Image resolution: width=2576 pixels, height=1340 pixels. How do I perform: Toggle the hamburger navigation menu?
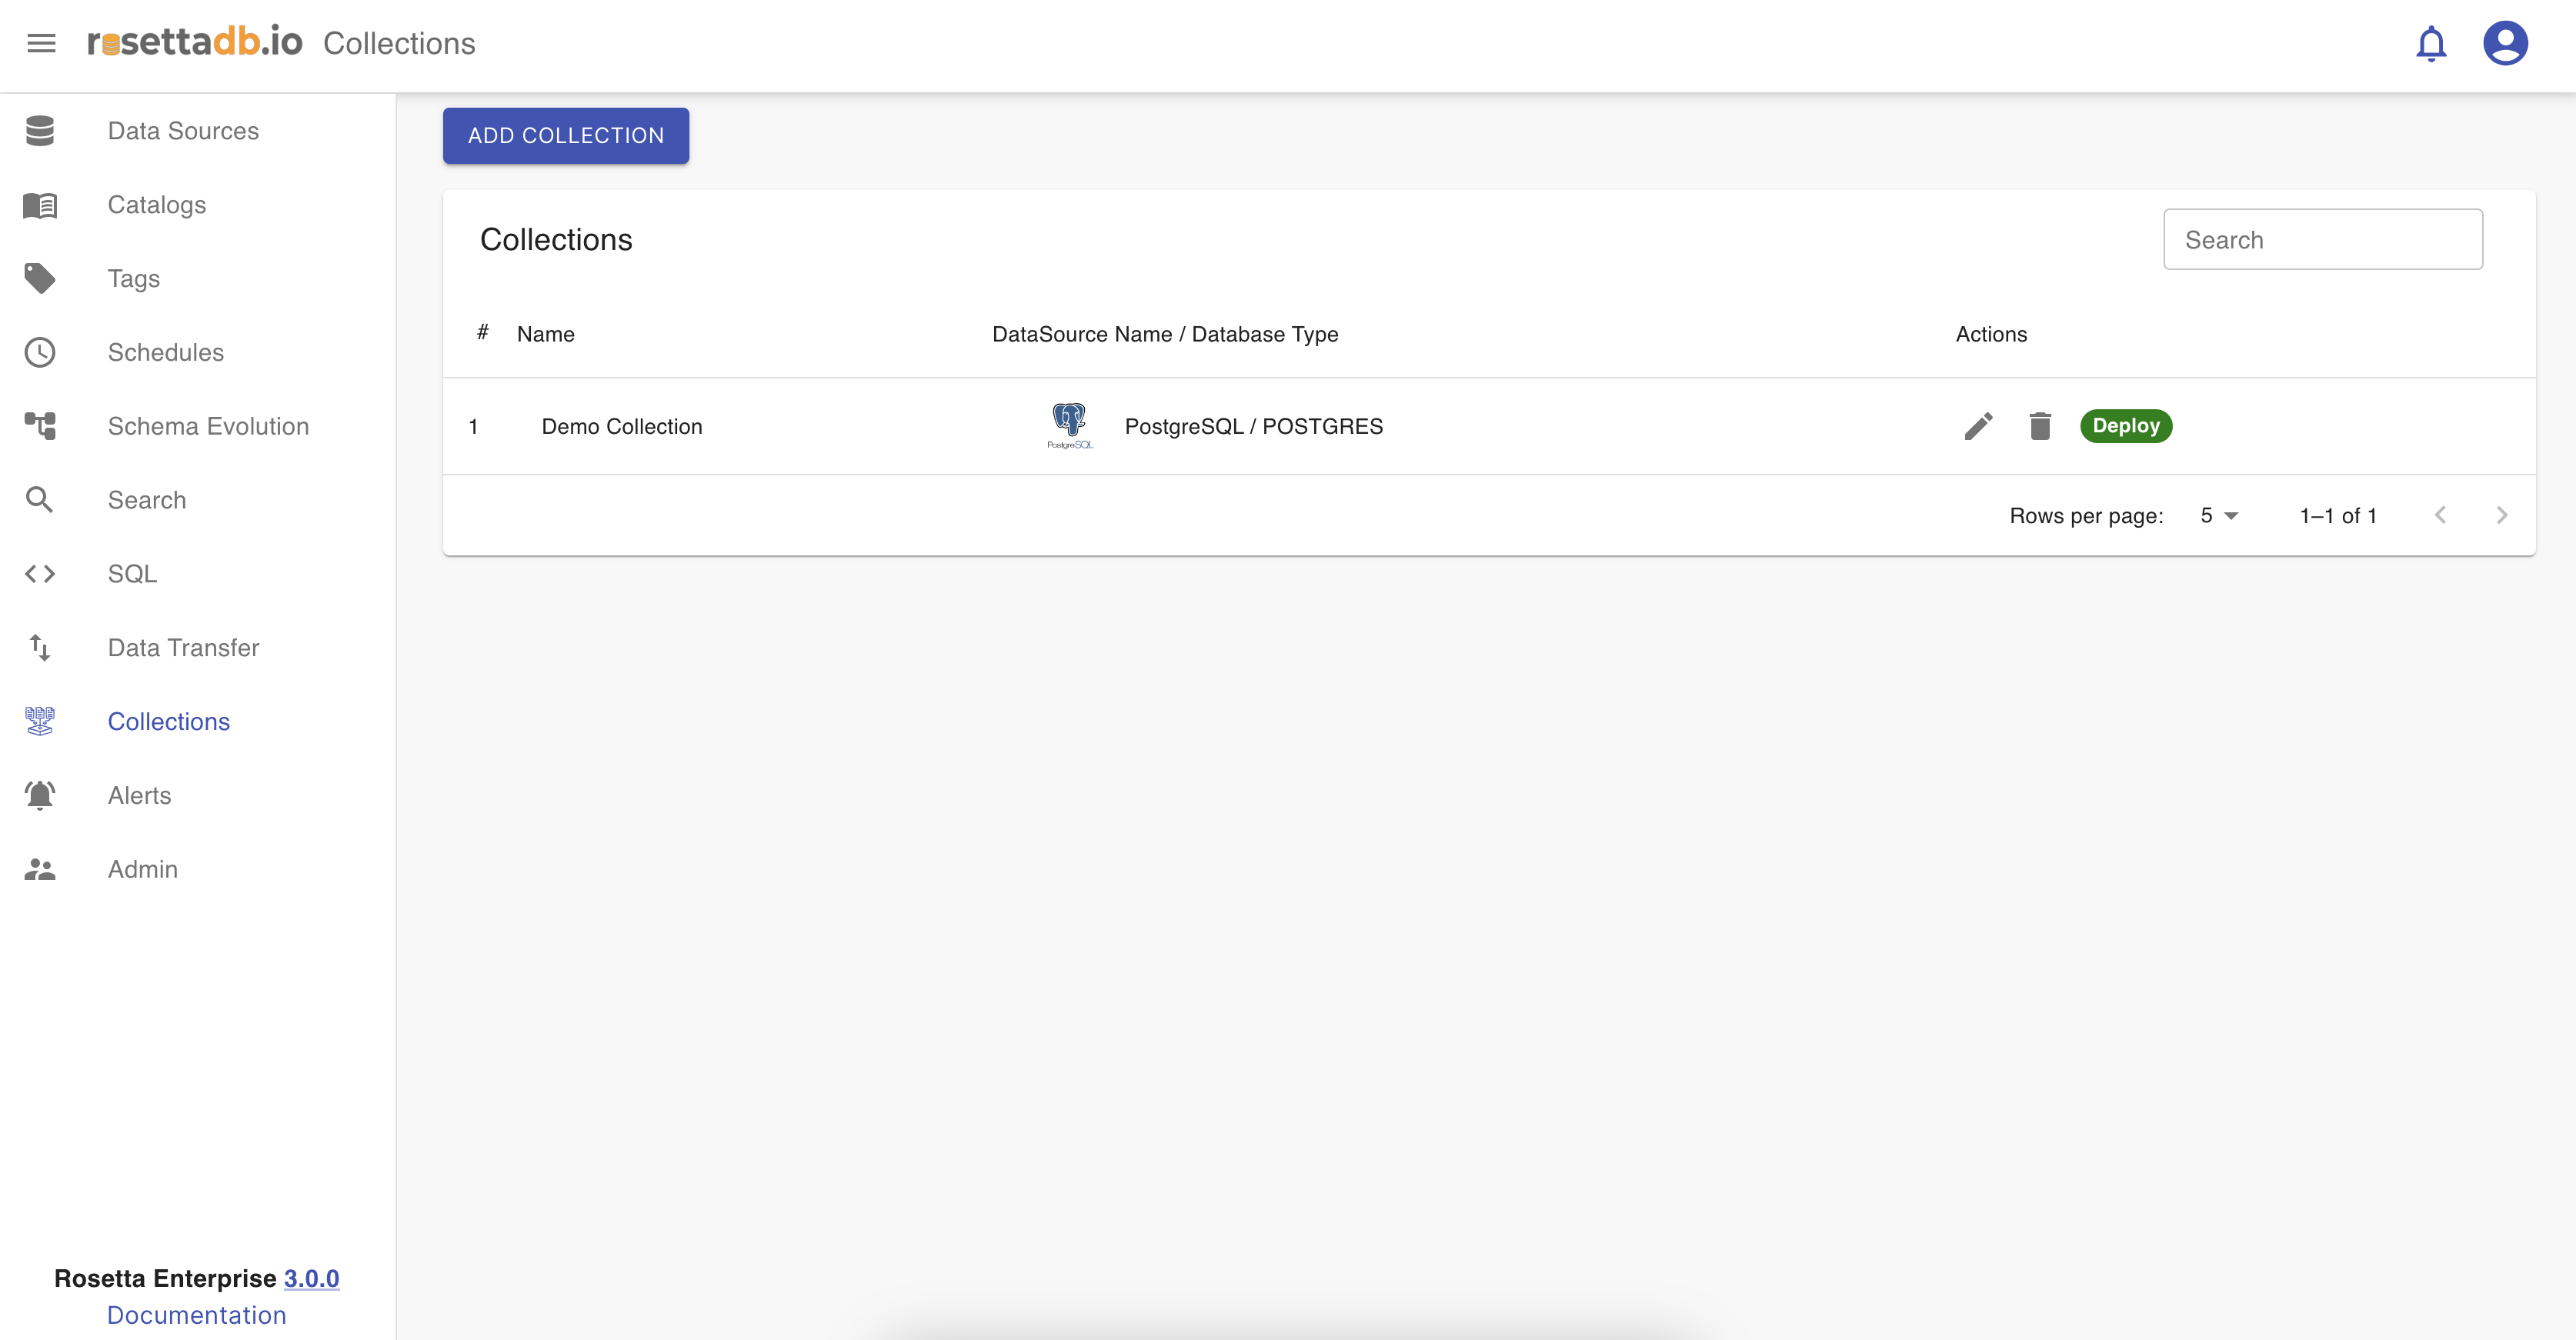click(x=41, y=43)
